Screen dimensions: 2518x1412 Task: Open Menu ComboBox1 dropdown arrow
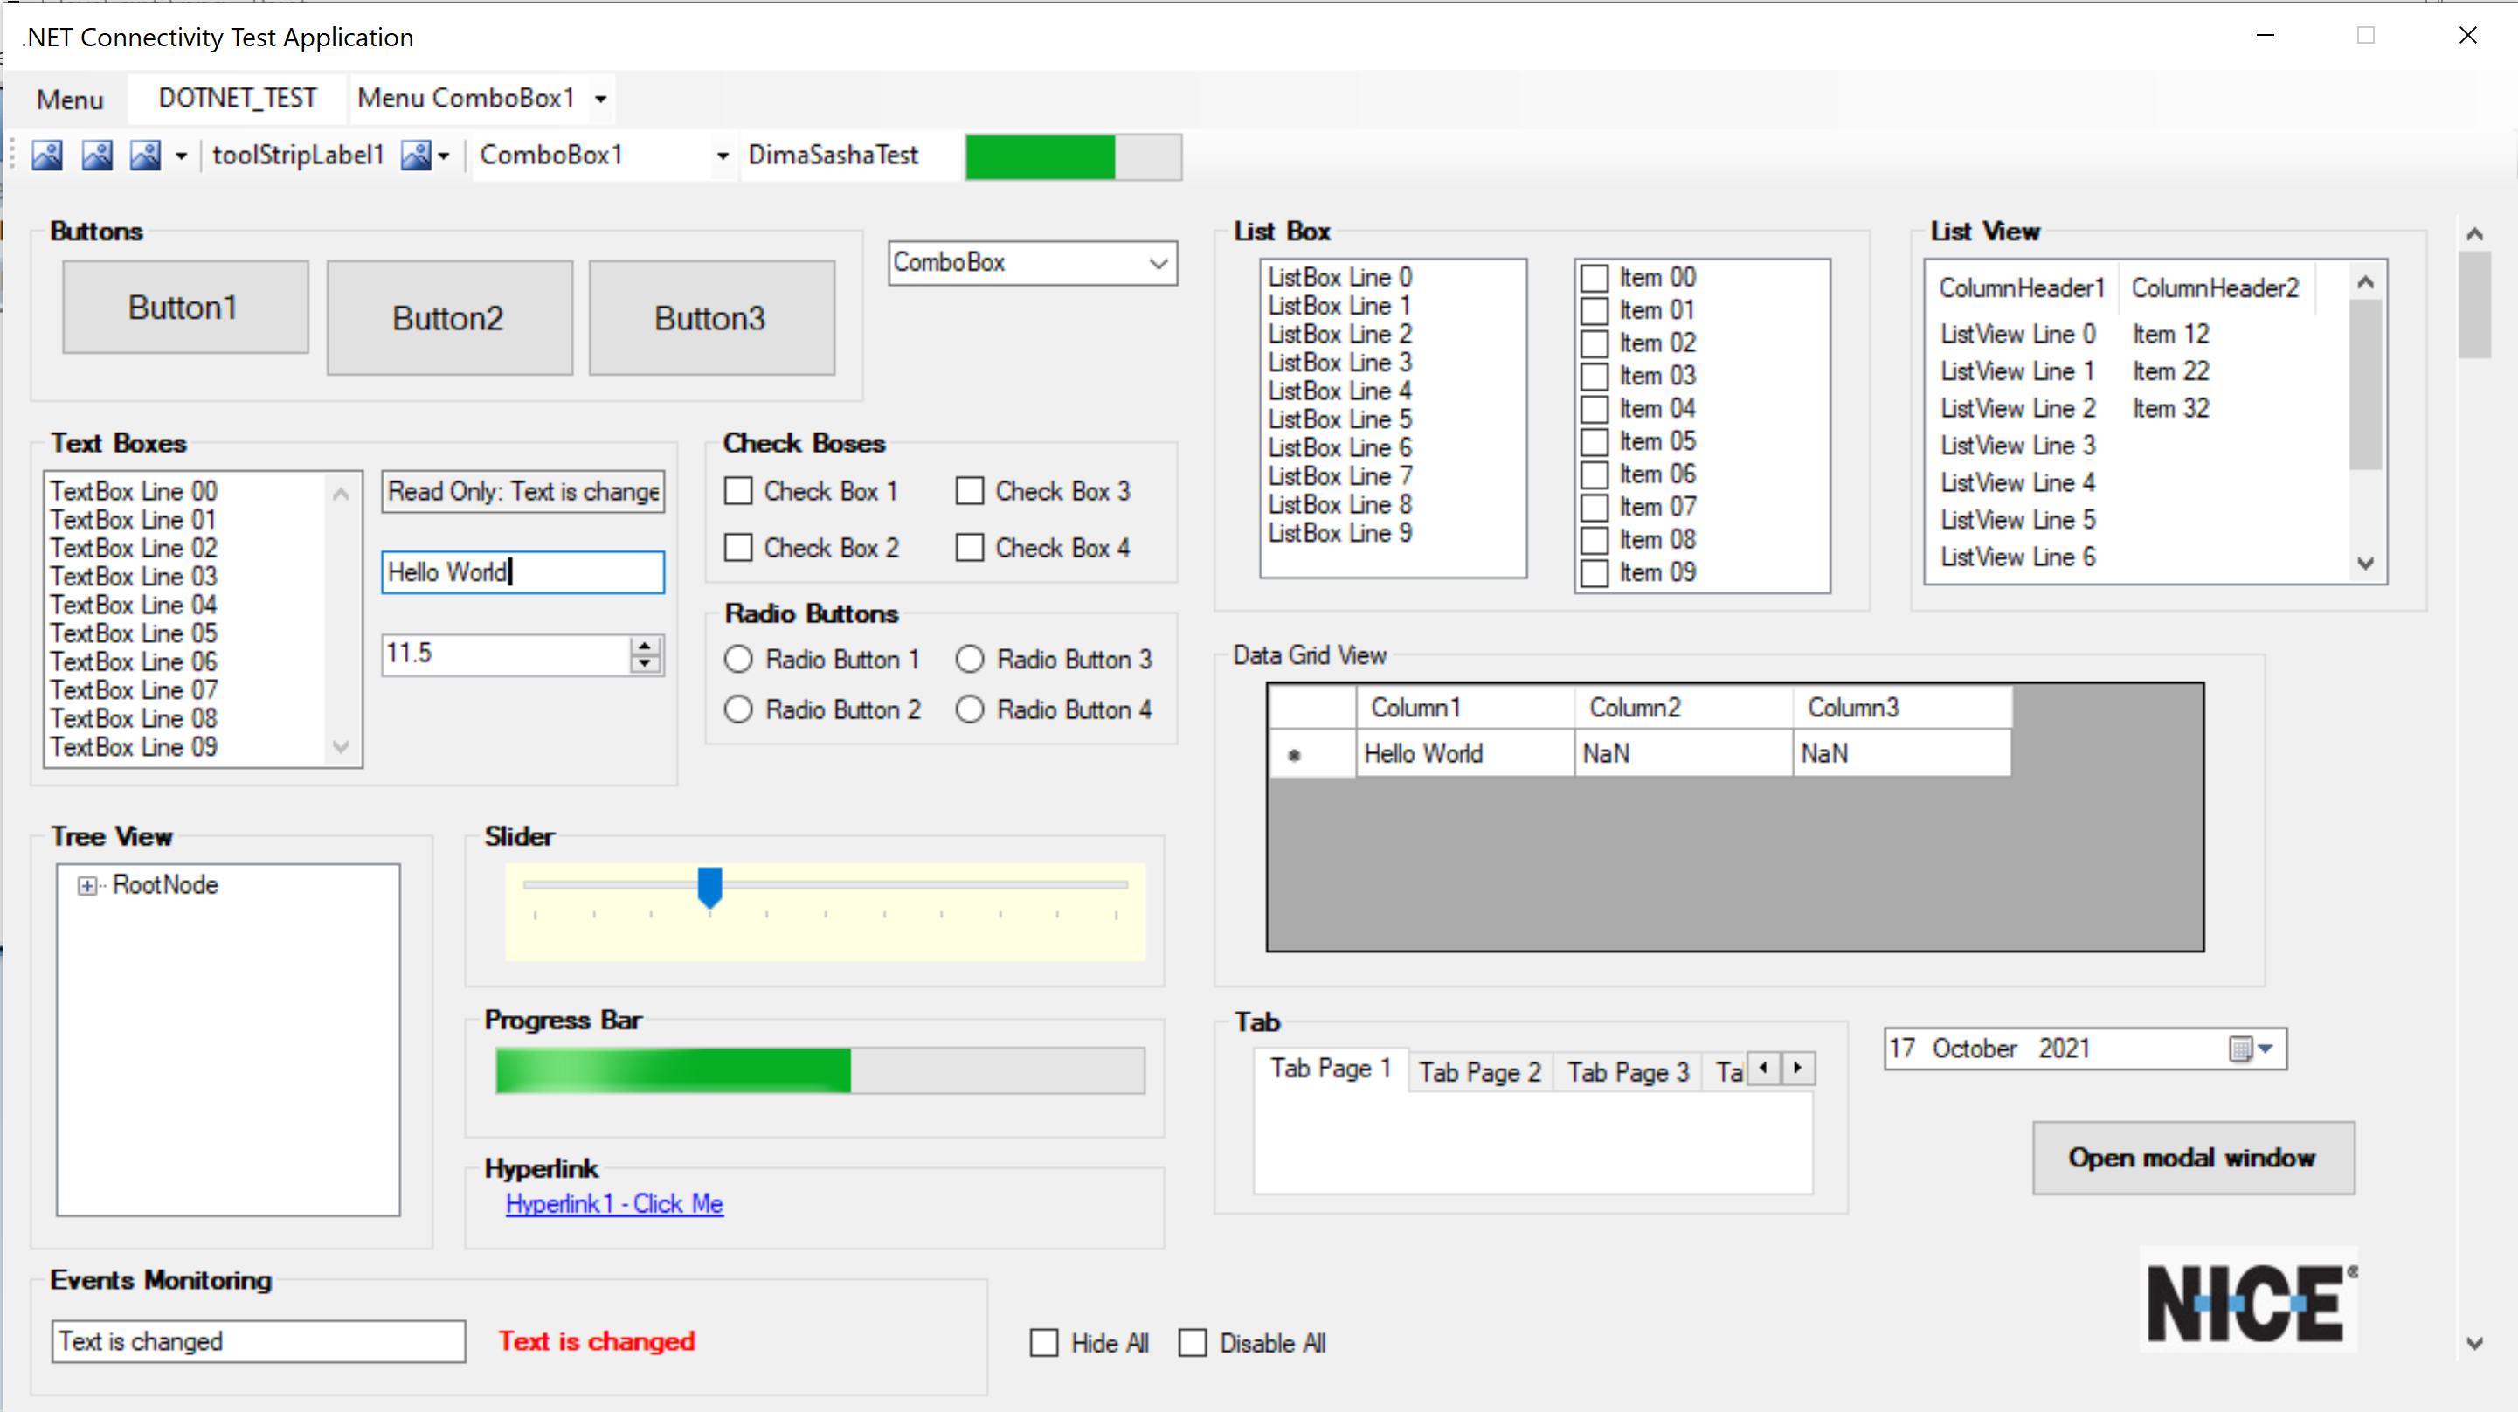click(x=601, y=99)
